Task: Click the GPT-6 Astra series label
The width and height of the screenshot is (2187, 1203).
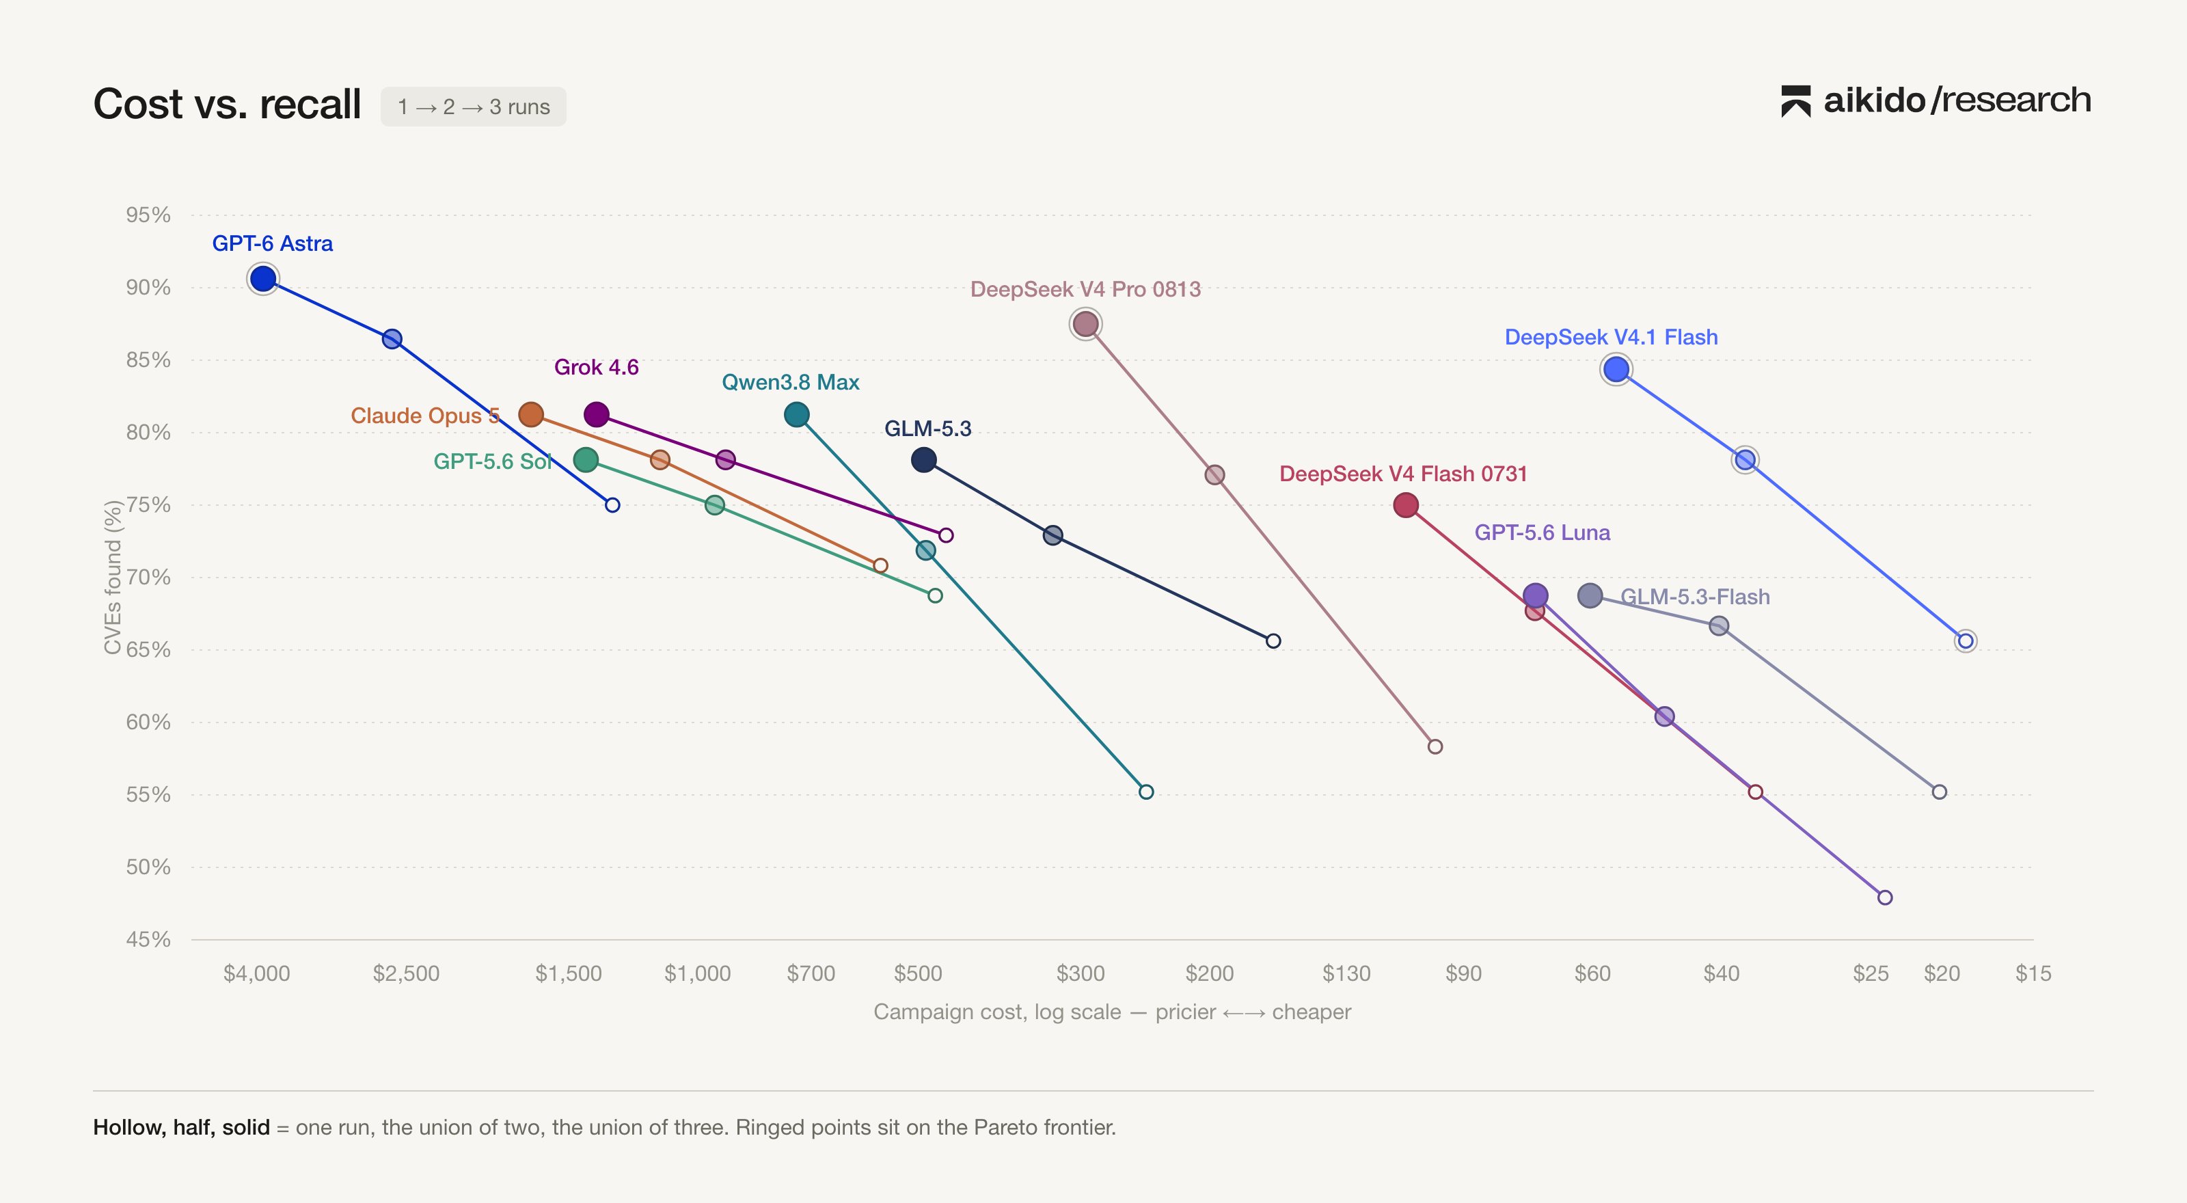Action: pyautogui.click(x=273, y=243)
